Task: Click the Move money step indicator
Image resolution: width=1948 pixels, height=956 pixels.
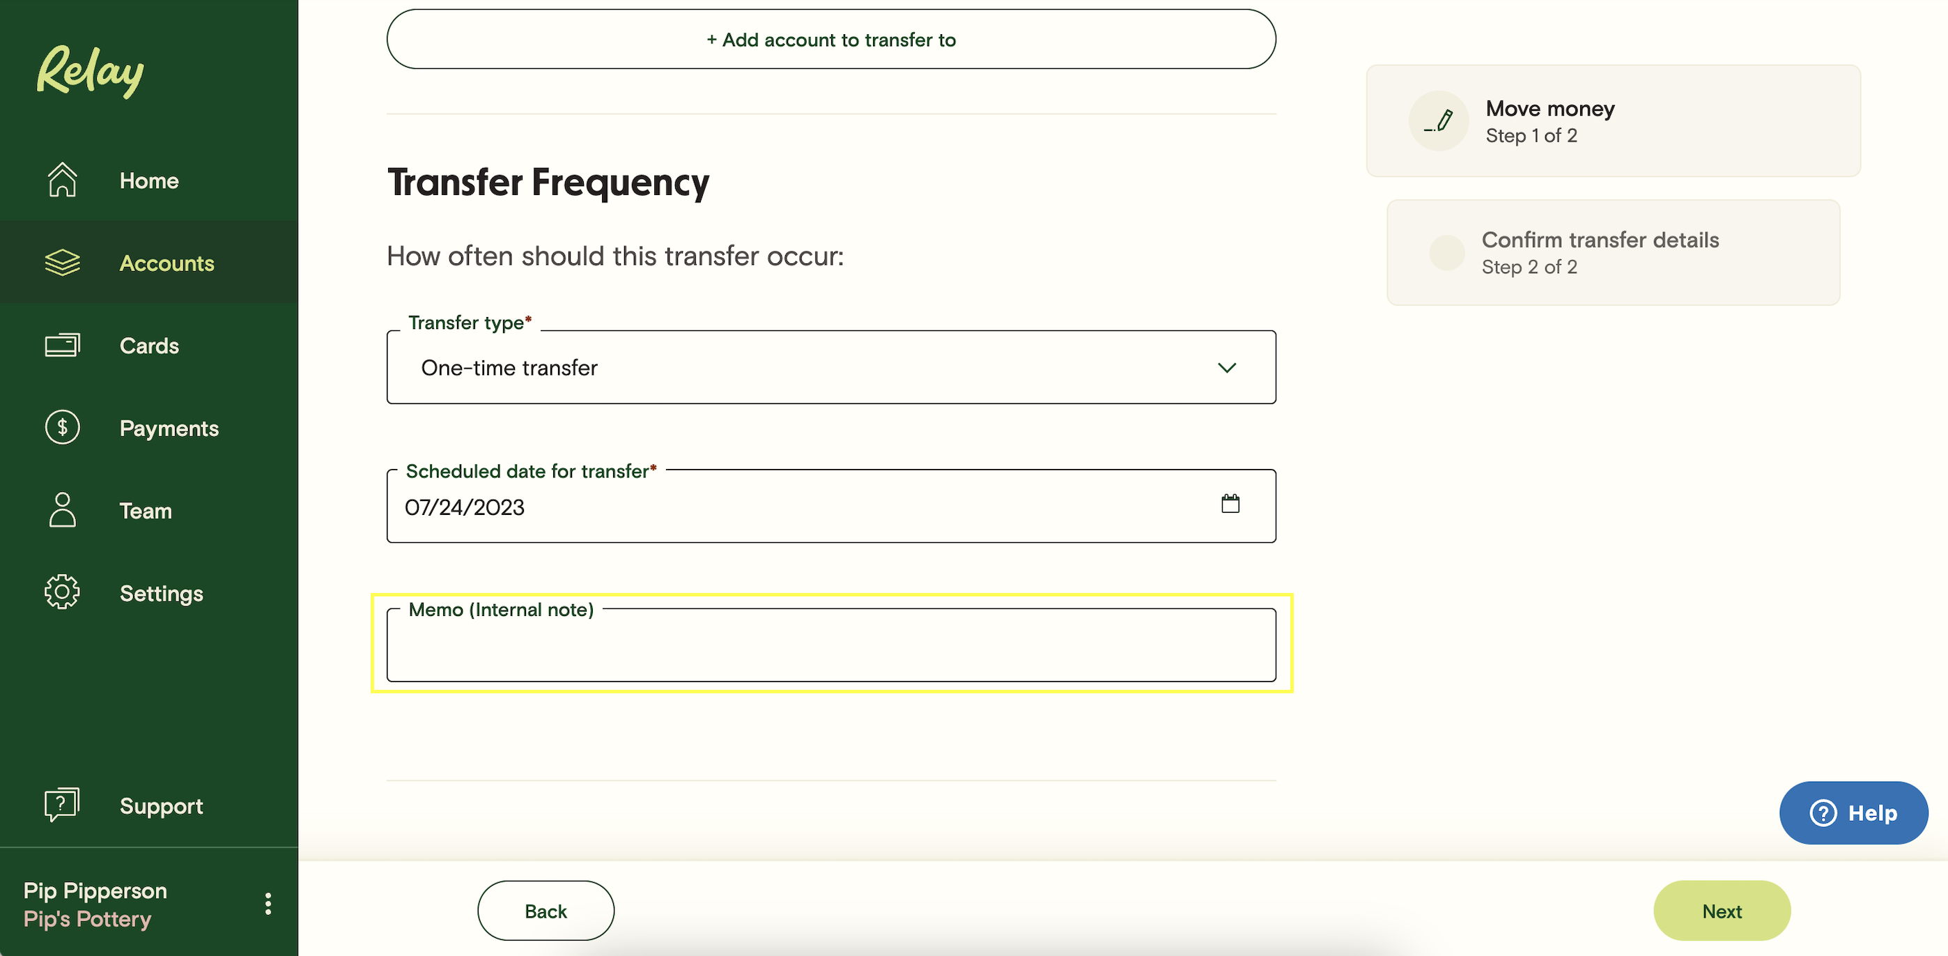Action: coord(1612,121)
